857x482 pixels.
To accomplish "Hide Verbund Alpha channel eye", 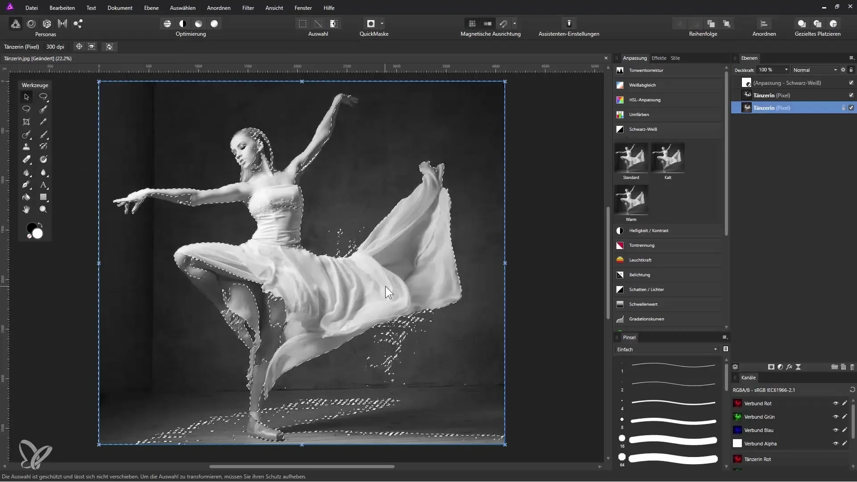I will tap(836, 444).
